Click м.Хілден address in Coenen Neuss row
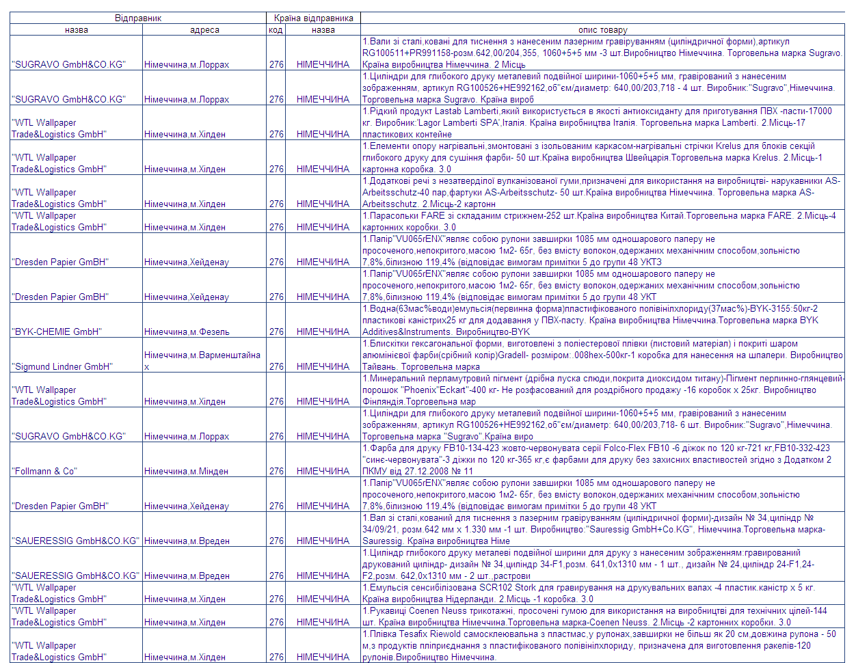This screenshot has width=856, height=663. [204, 616]
